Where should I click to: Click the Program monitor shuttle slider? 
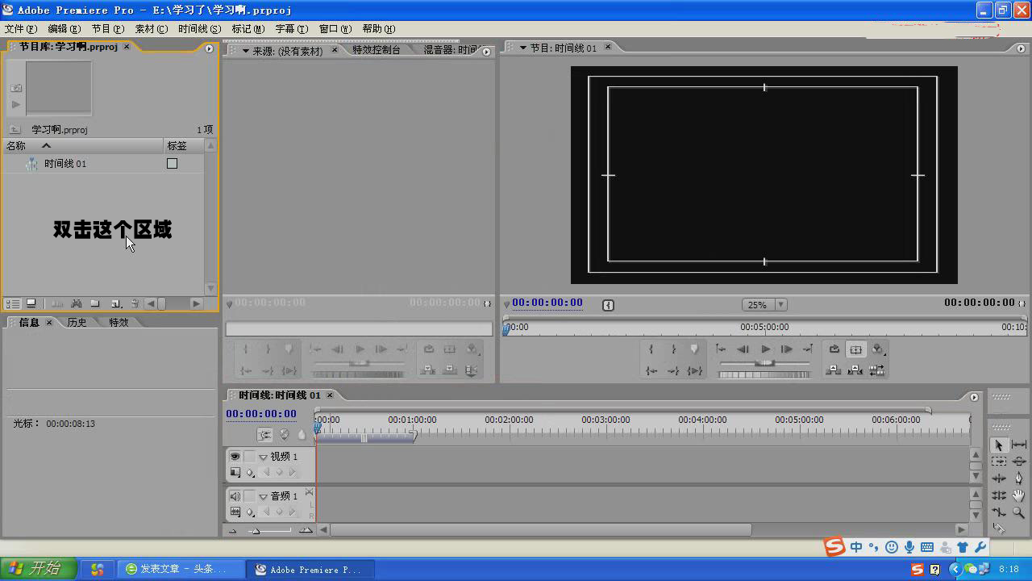(x=764, y=363)
